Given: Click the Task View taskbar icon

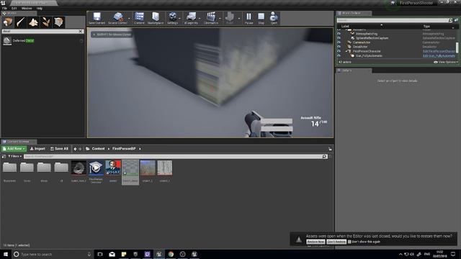Looking at the screenshot, I should pyautogui.click(x=100, y=254).
